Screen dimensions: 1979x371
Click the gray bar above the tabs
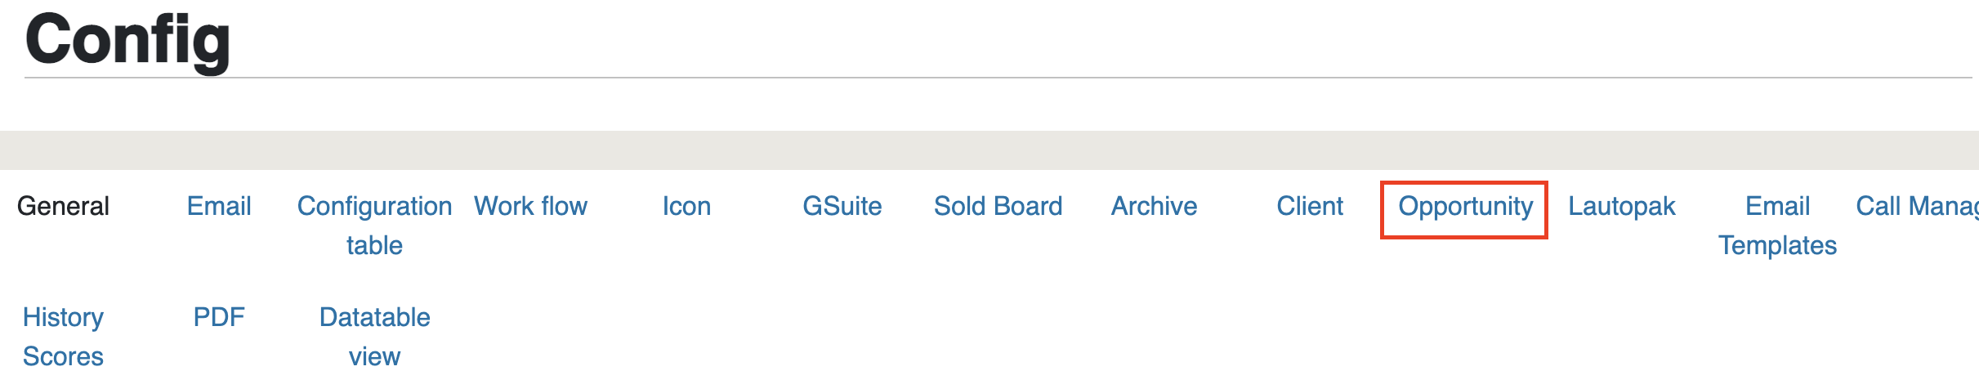[989, 150]
